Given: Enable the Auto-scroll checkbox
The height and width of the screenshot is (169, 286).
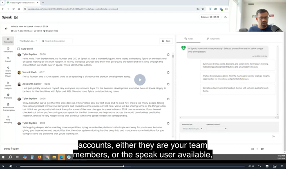Looking at the screenshot, I should (19, 49).
